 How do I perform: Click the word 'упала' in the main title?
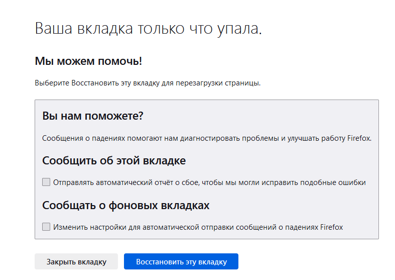click(x=239, y=29)
